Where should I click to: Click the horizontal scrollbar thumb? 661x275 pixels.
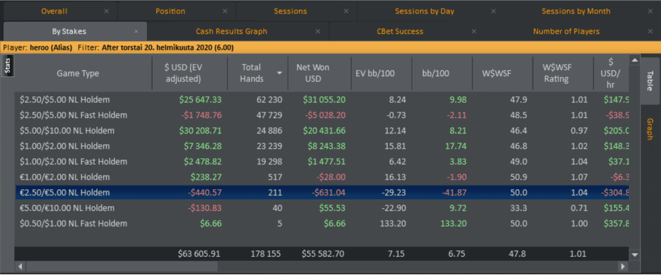click(x=121, y=266)
